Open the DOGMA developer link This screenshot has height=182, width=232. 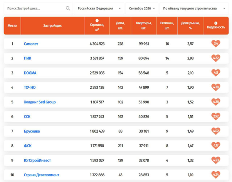point(30,73)
